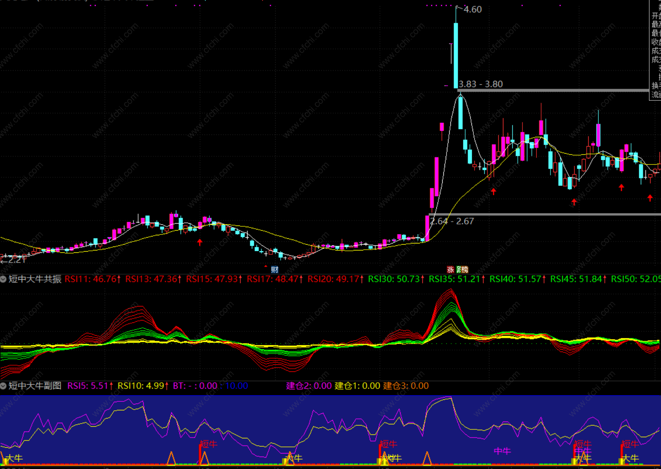Screen dimensions: 661x469
Task: Open the 短中大牛副图 indicator name
Action: coord(35,386)
